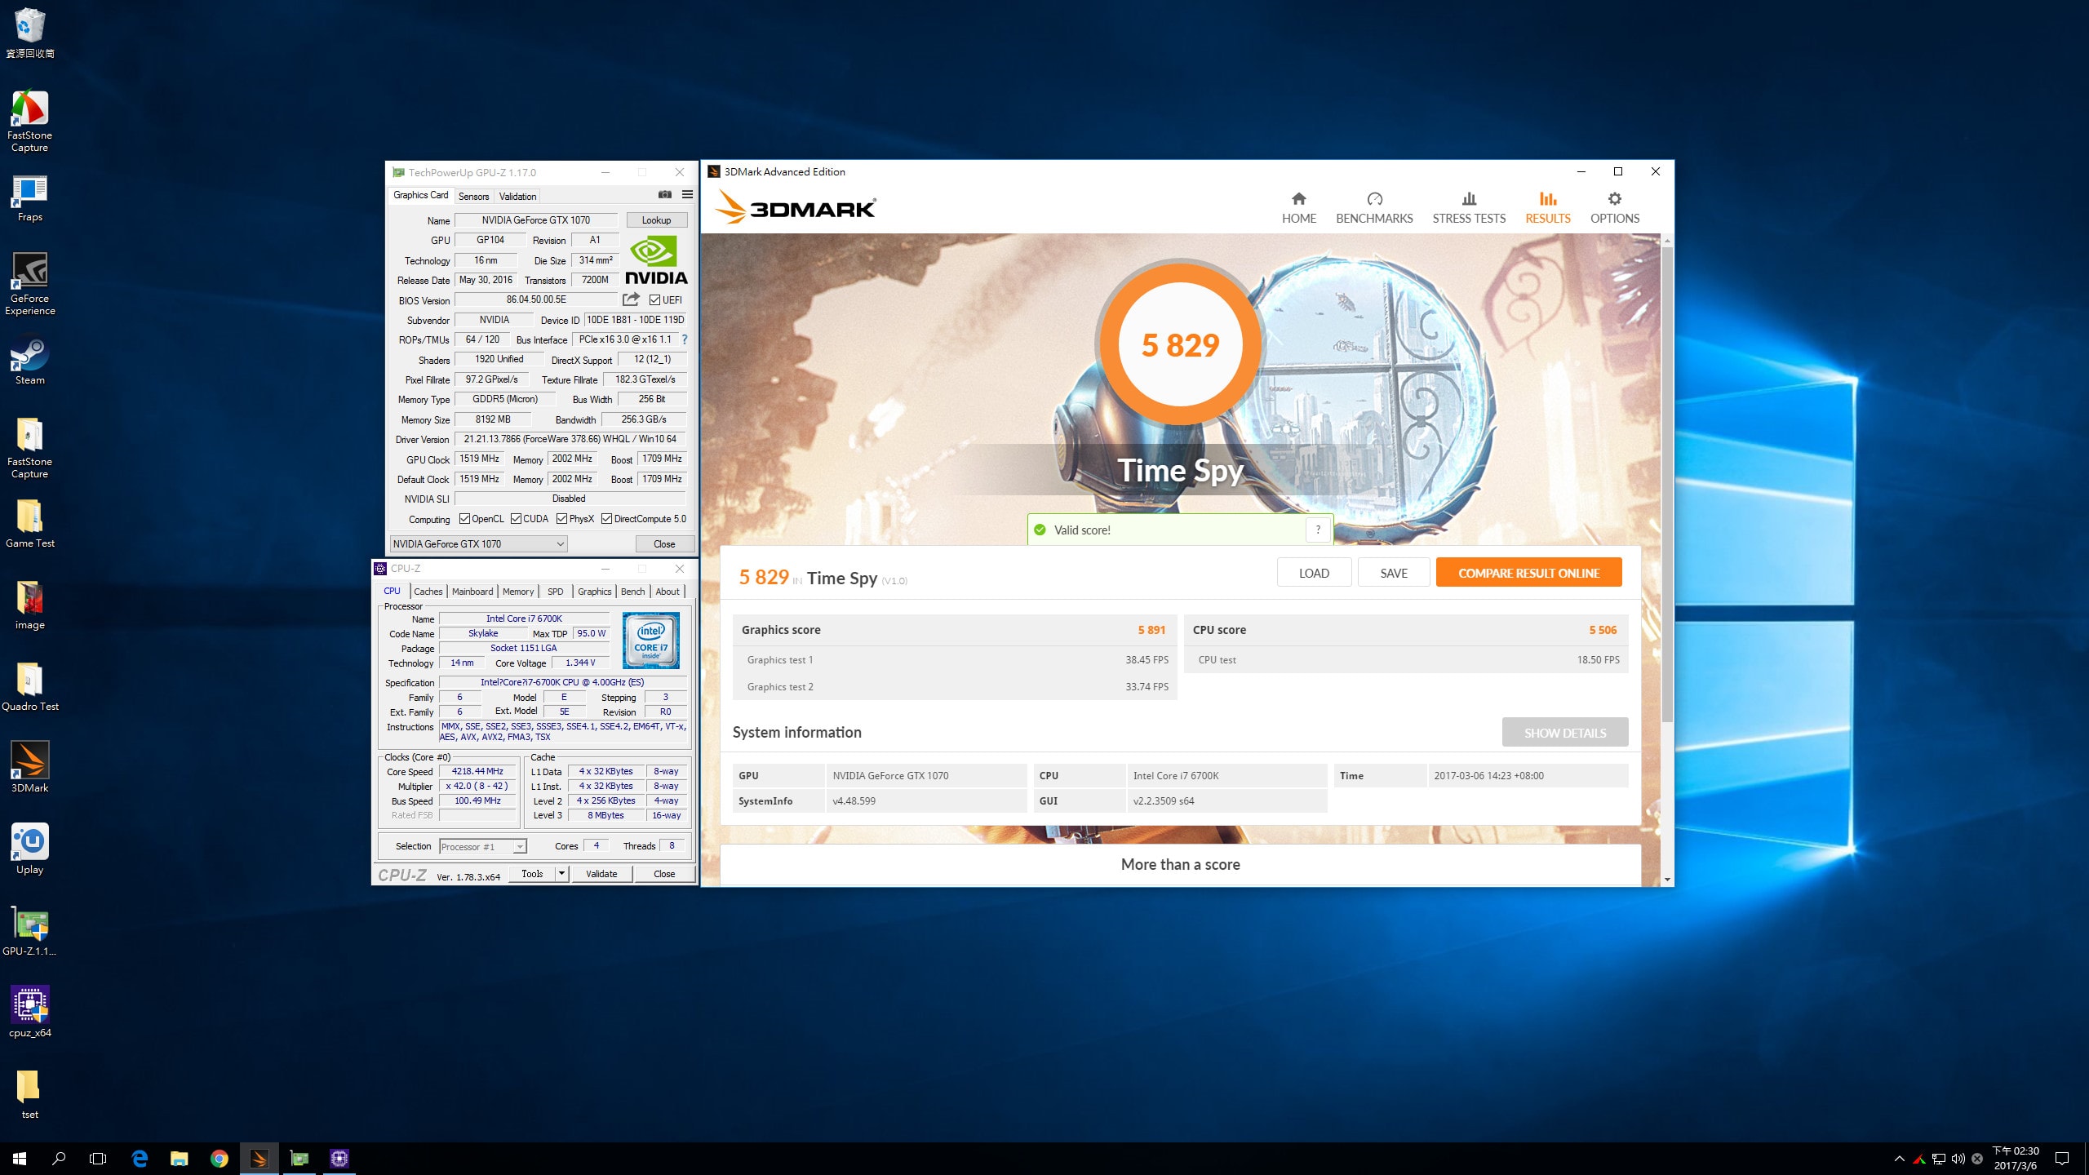Open the GeForce Experience desktop shortcut

(29, 283)
